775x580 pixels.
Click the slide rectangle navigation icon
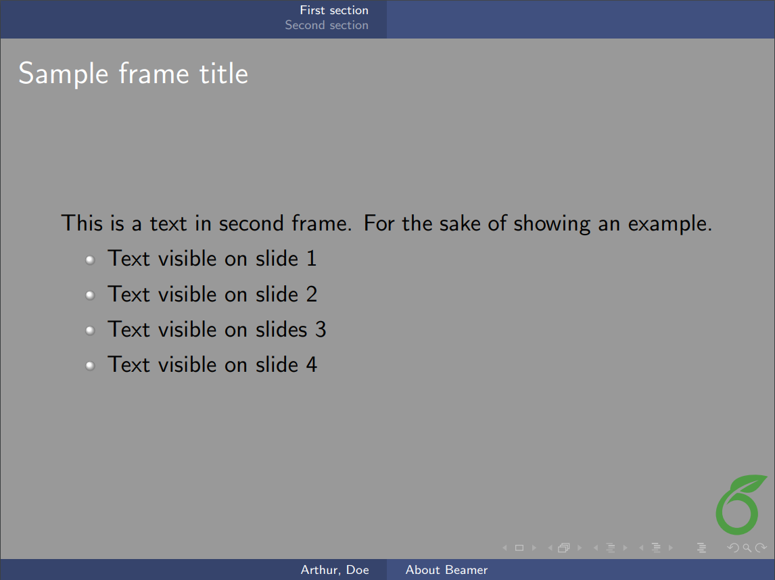pyautogui.click(x=519, y=548)
